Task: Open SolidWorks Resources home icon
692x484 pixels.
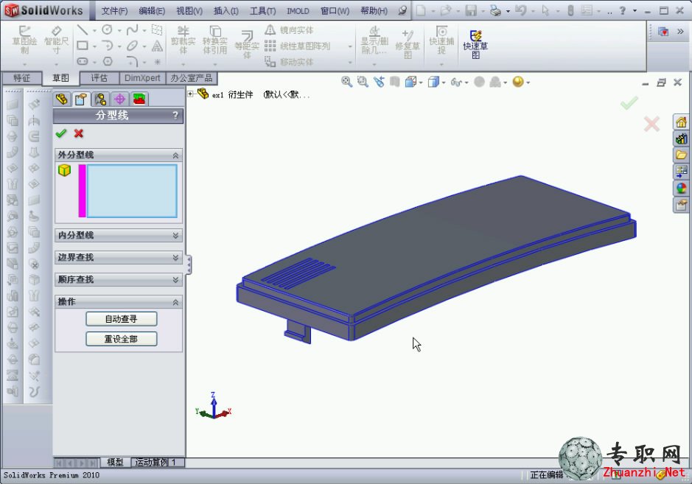Action: tap(681, 122)
